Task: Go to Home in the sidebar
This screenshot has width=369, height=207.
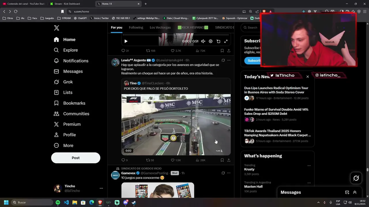Action: coord(65,40)
